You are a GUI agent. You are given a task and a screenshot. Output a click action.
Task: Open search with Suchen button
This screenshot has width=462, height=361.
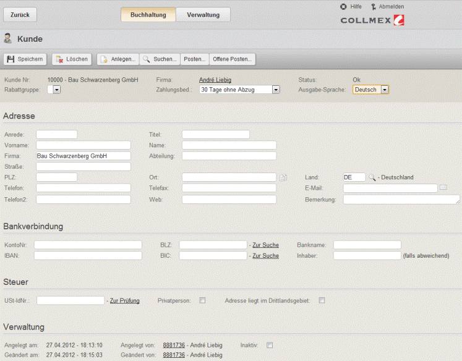click(x=160, y=59)
